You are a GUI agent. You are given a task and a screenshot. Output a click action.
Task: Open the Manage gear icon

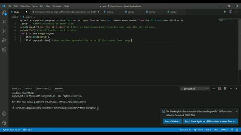[4, 123]
